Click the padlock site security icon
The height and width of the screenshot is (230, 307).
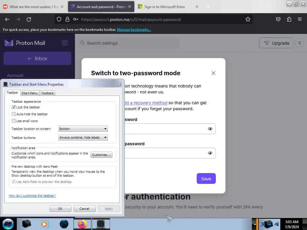click(67, 19)
